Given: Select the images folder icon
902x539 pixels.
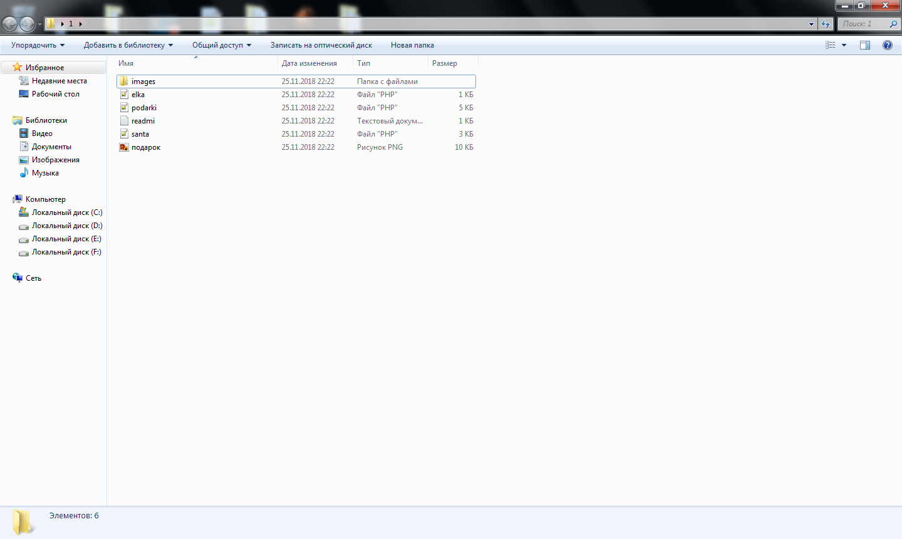Looking at the screenshot, I should [124, 81].
